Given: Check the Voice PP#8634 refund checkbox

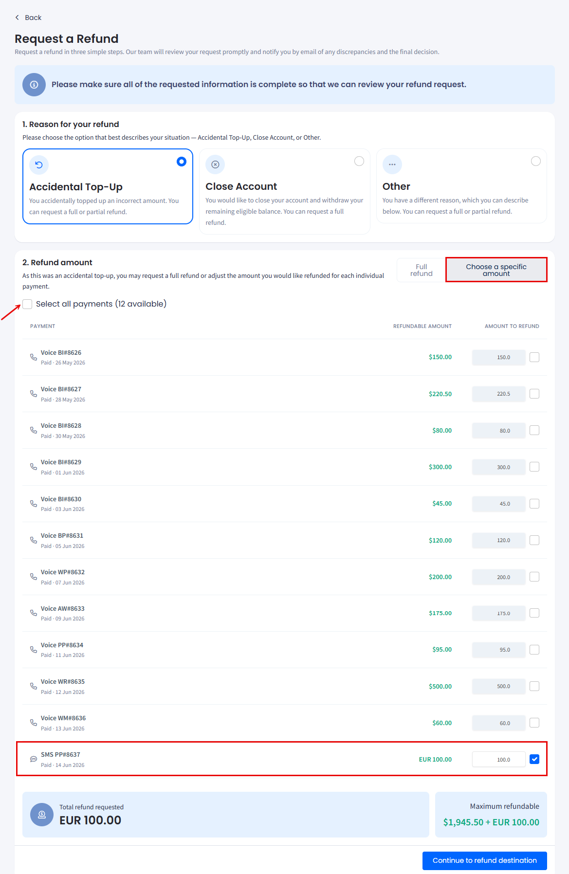Looking at the screenshot, I should [x=534, y=650].
